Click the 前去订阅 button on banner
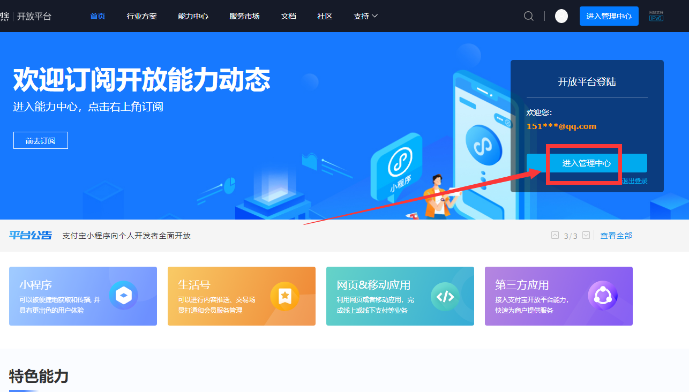 [x=41, y=140]
